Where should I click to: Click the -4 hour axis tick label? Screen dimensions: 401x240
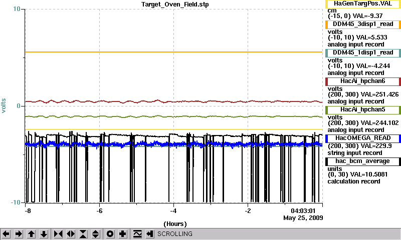pos(173,210)
